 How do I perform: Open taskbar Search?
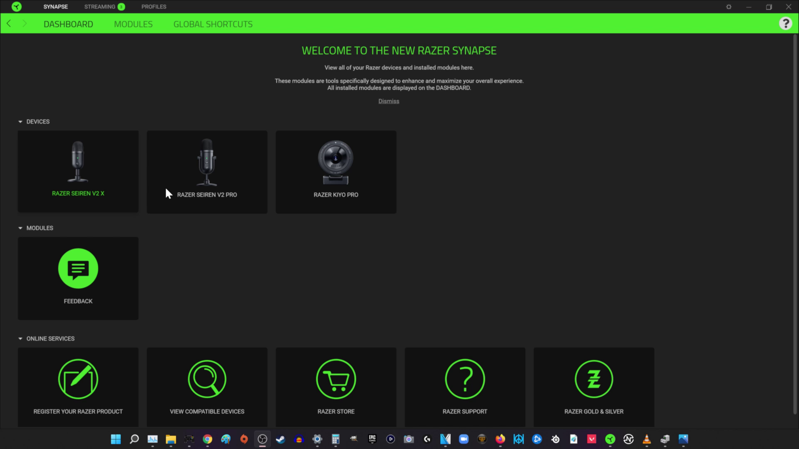tap(134, 439)
